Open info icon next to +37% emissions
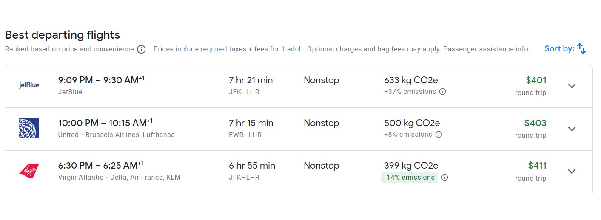Image resolution: width=601 pixels, height=220 pixels. click(442, 92)
